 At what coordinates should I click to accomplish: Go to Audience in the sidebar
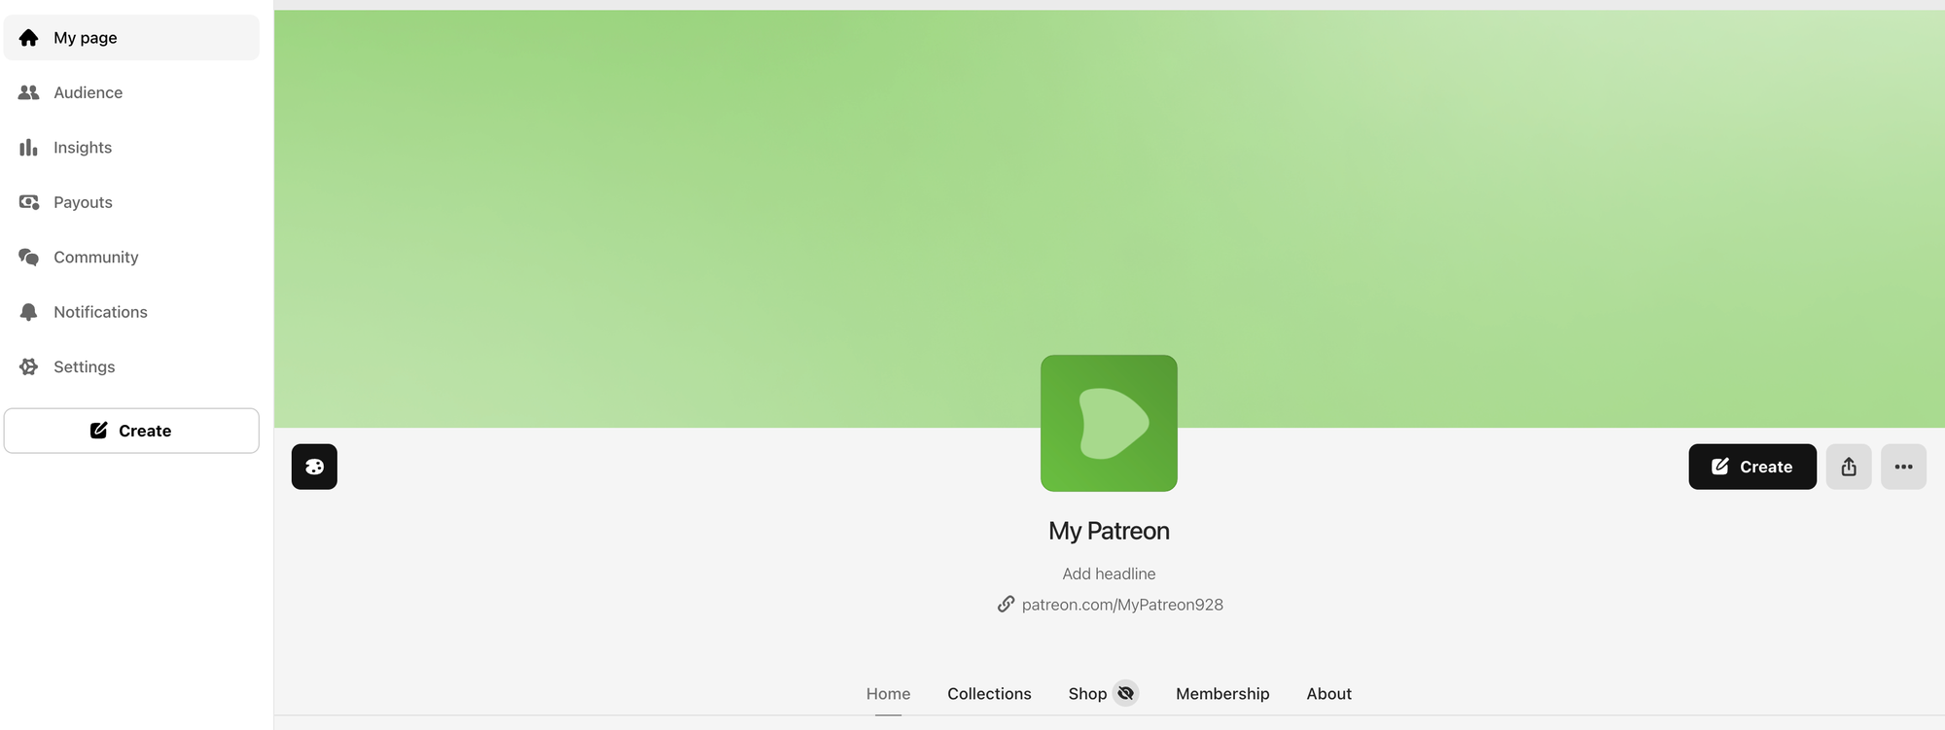(131, 92)
